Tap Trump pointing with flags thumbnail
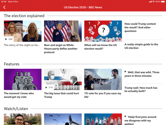 [x=63, y=31]
